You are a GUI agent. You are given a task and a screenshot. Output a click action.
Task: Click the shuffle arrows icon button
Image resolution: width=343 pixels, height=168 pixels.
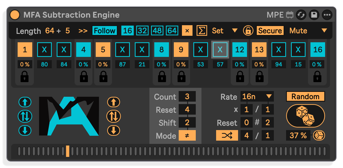(x=227, y=135)
